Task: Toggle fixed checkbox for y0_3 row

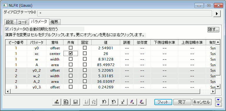Action: click(x=85, y=87)
